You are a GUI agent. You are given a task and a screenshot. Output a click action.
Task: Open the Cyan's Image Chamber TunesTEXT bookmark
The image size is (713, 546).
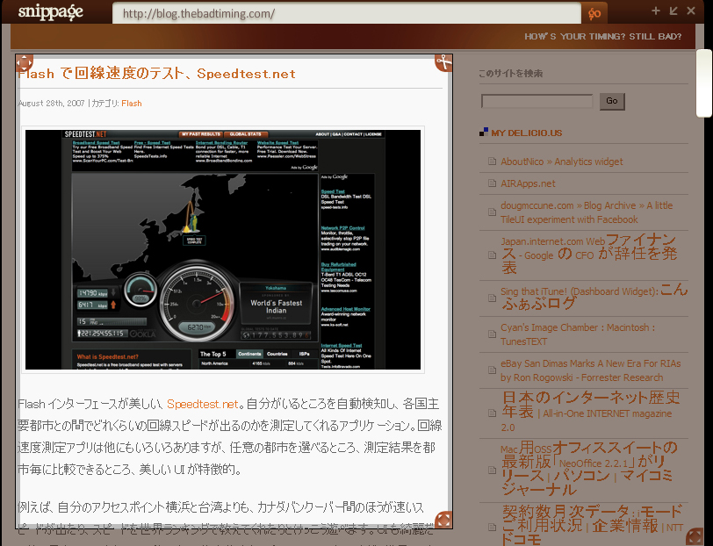click(578, 334)
